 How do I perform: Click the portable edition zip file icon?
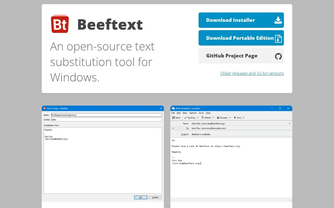click(278, 38)
